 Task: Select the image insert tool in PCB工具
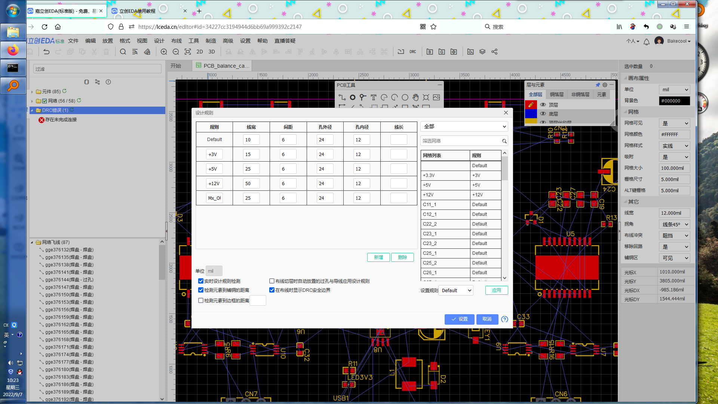(436, 98)
